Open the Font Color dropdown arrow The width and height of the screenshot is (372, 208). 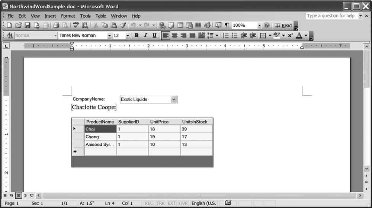(306, 36)
